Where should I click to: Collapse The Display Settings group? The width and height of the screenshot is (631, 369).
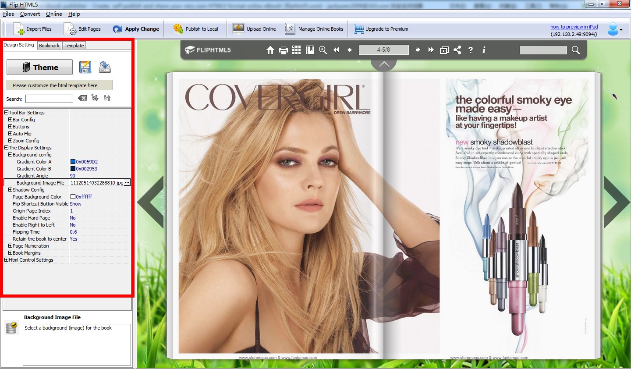pos(7,148)
